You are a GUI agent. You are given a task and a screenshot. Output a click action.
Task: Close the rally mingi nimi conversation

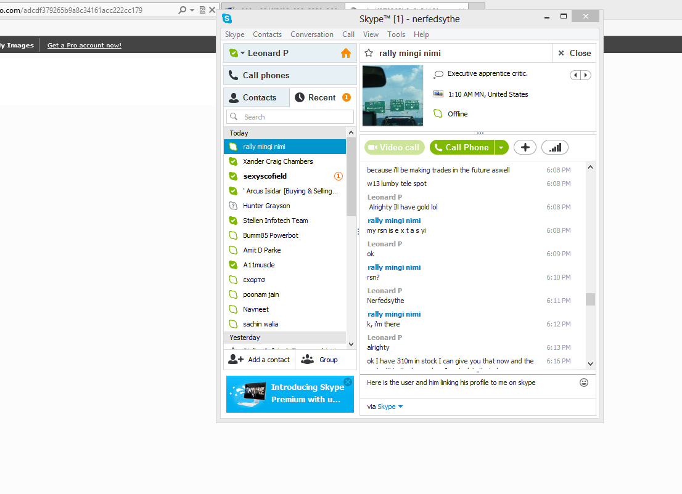(574, 53)
